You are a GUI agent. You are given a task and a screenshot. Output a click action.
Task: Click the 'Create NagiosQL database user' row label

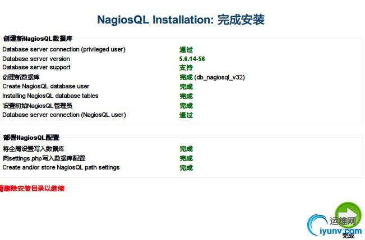[x=46, y=87]
